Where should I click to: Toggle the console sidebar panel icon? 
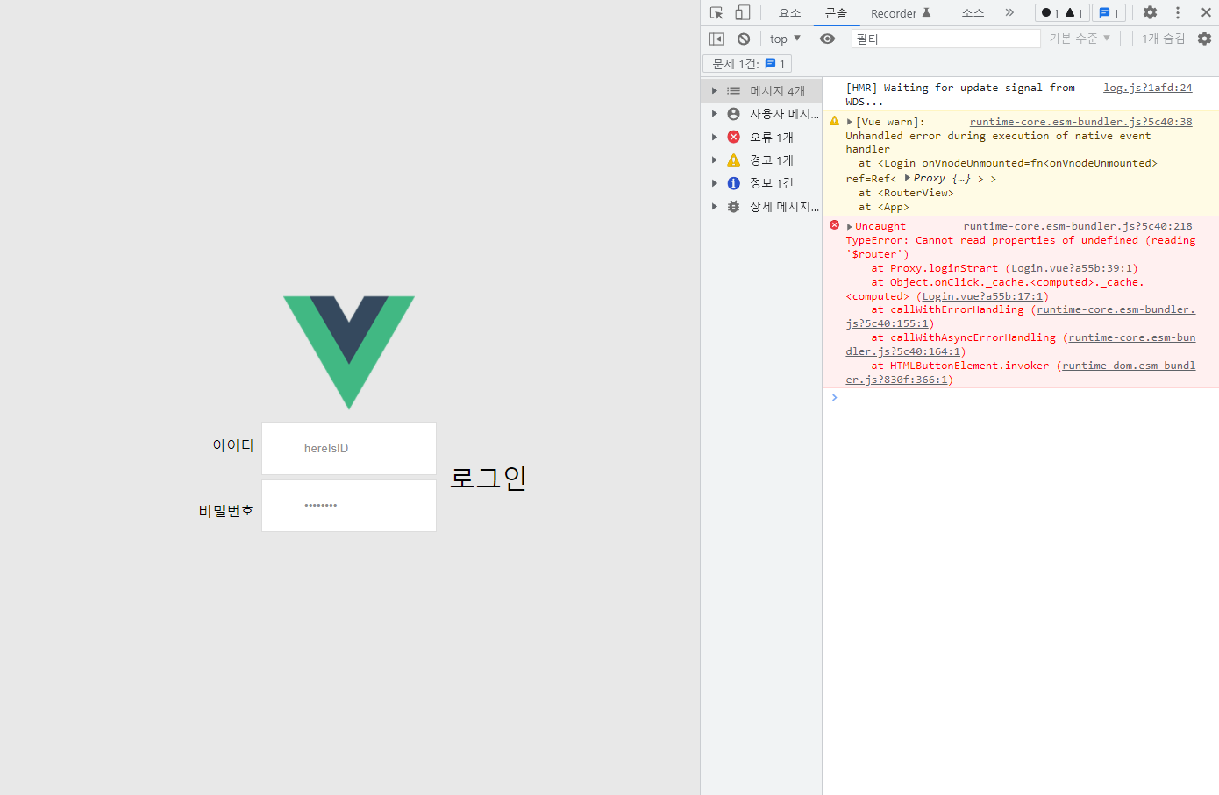click(716, 39)
